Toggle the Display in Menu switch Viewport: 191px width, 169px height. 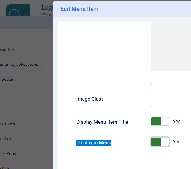160,142
